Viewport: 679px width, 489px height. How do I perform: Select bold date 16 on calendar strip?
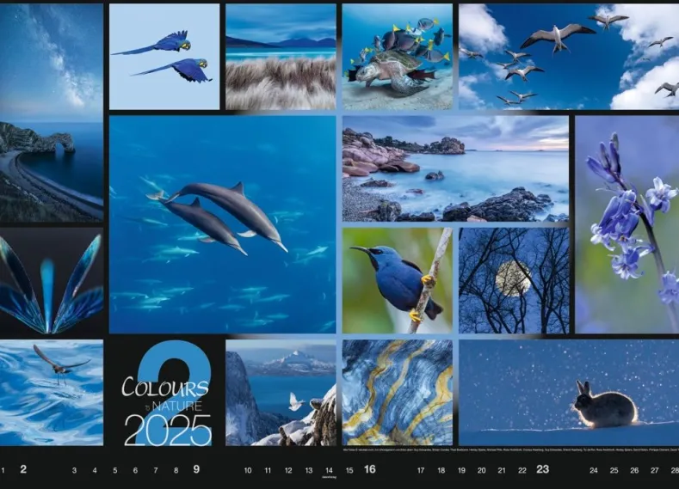click(x=370, y=469)
